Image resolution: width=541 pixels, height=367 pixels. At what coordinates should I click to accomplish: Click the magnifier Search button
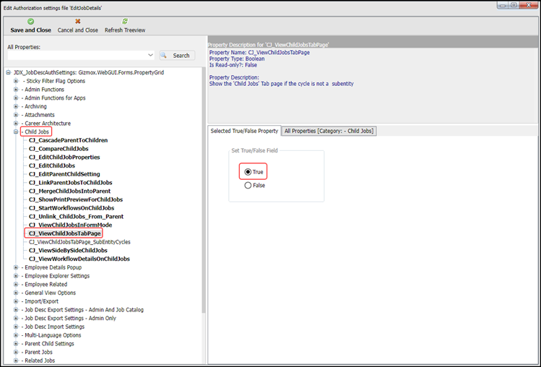[178, 56]
